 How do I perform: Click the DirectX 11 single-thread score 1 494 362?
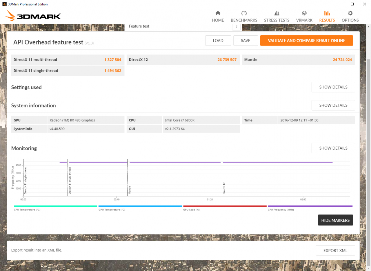[x=113, y=71]
